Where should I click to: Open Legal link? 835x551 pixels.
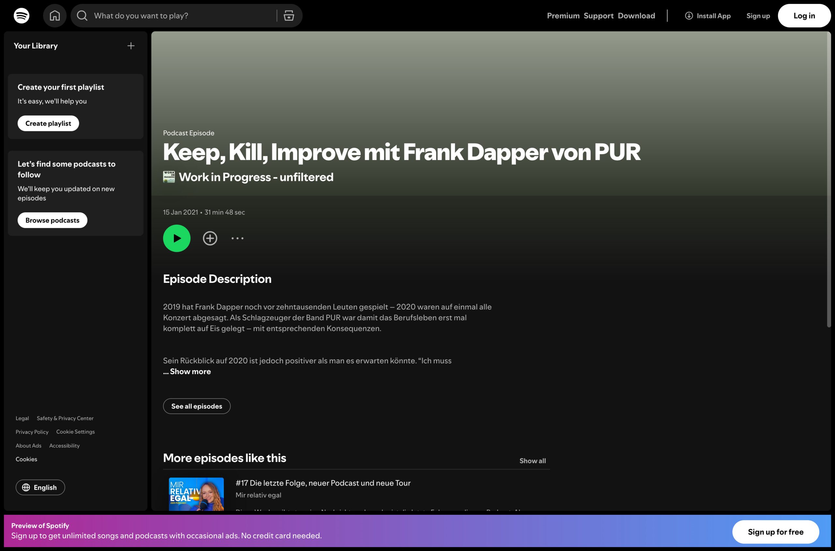point(22,418)
